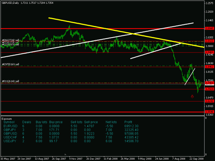Select order label #29755169 sell
The width and height of the screenshot is (215, 161).
[x=11, y=64]
